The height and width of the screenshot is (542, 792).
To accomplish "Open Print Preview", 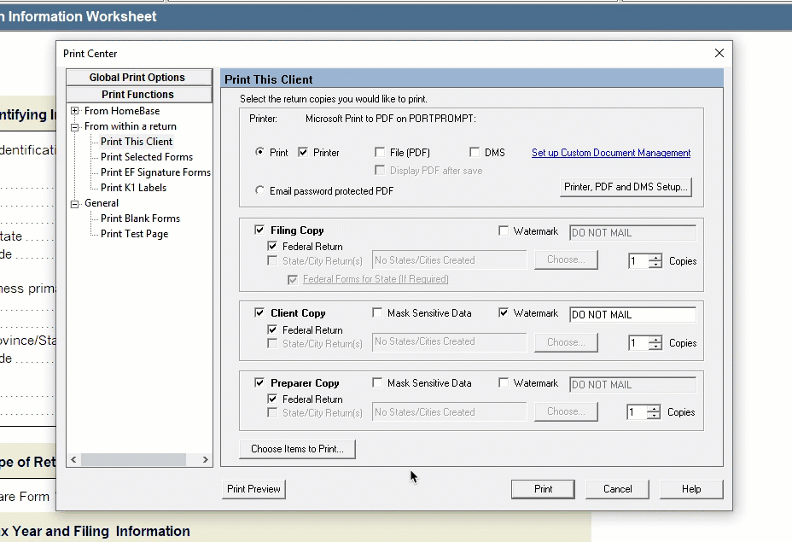I will click(253, 489).
